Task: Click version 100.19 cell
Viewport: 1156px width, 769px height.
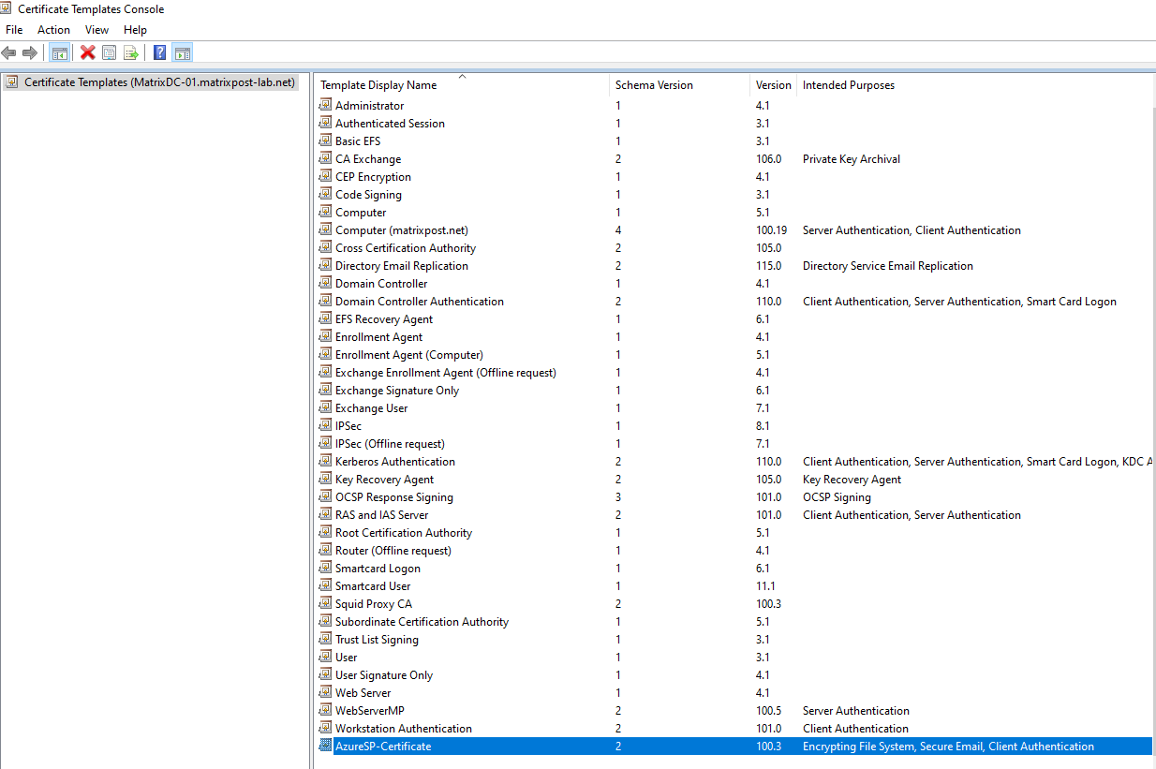Action: pyautogui.click(x=771, y=230)
